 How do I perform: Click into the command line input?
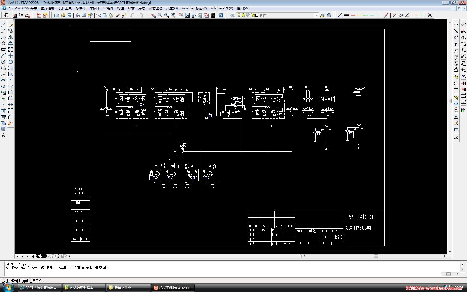(x=222, y=274)
